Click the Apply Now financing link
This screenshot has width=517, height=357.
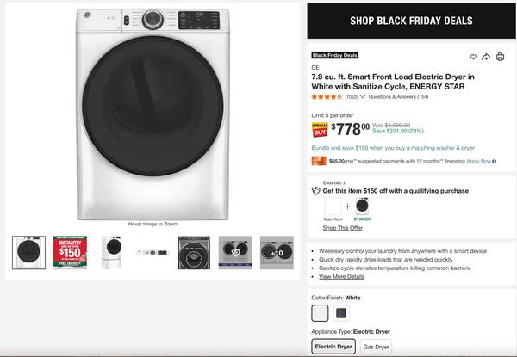pos(479,161)
